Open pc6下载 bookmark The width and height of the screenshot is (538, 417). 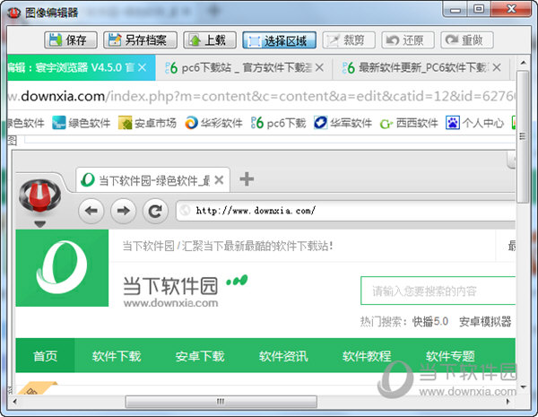[278, 123]
